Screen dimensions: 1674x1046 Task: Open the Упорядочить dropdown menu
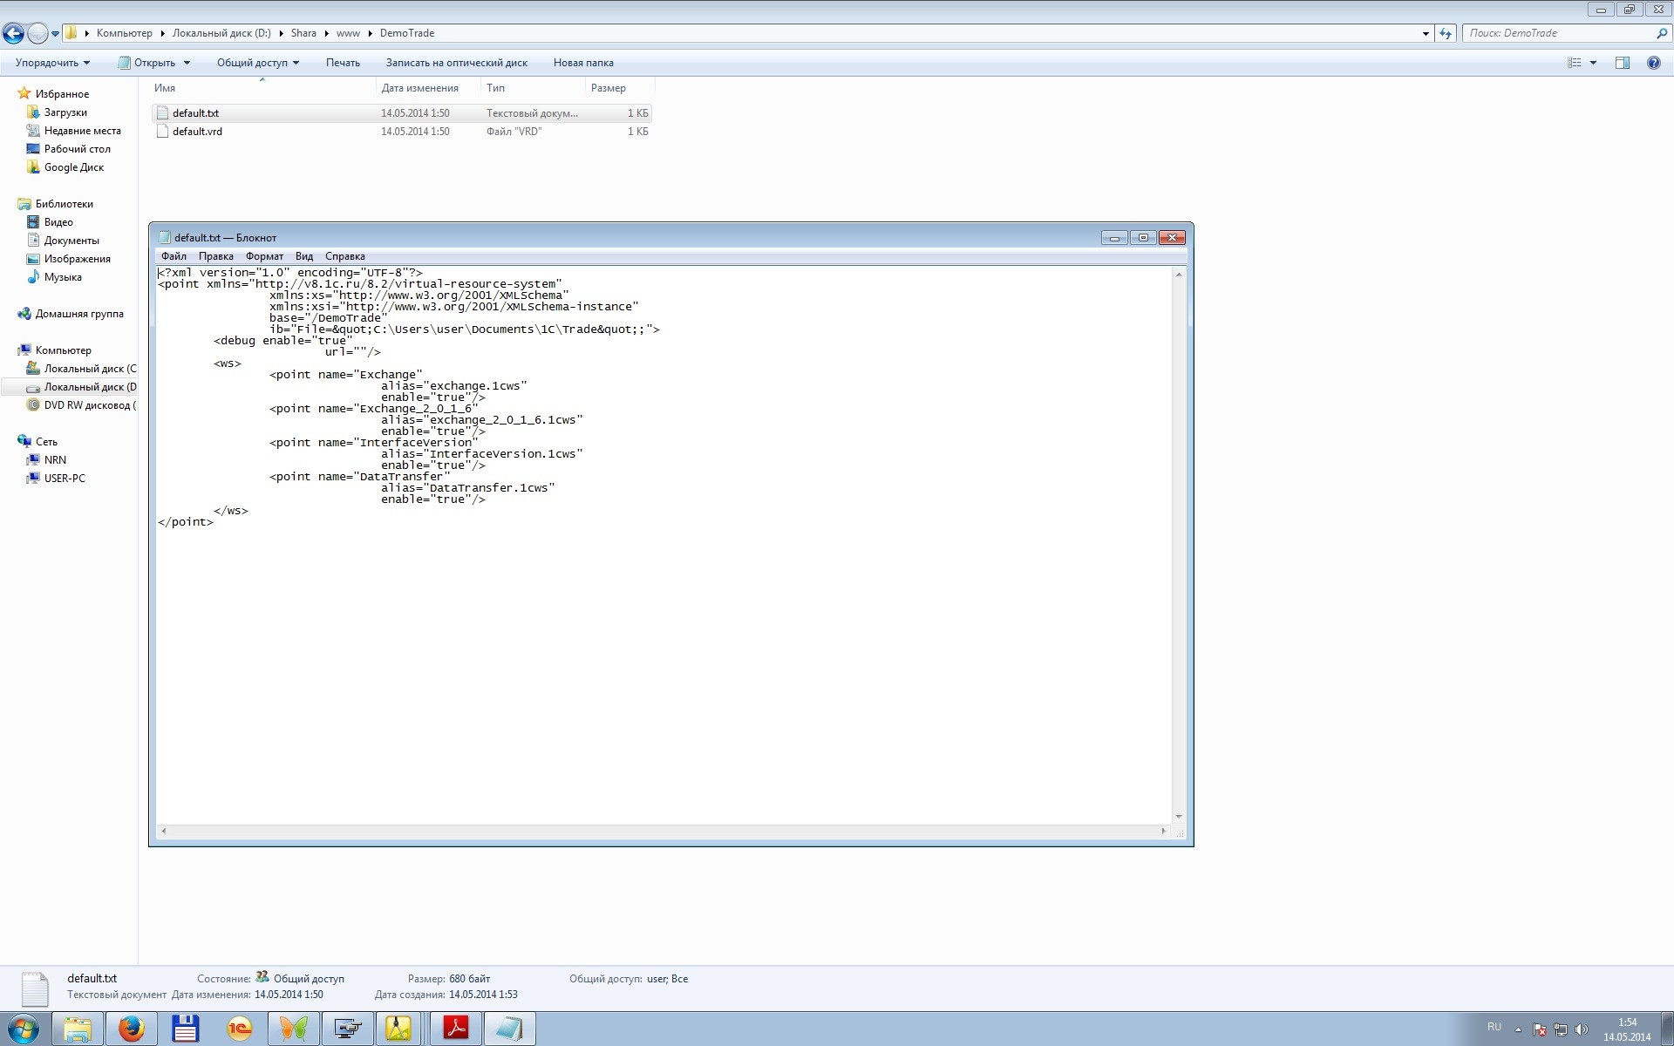coord(52,63)
